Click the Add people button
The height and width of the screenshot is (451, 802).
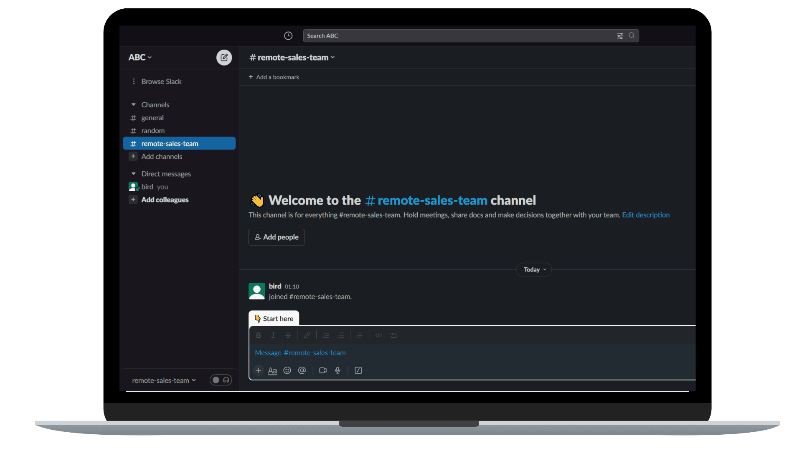[x=276, y=237]
